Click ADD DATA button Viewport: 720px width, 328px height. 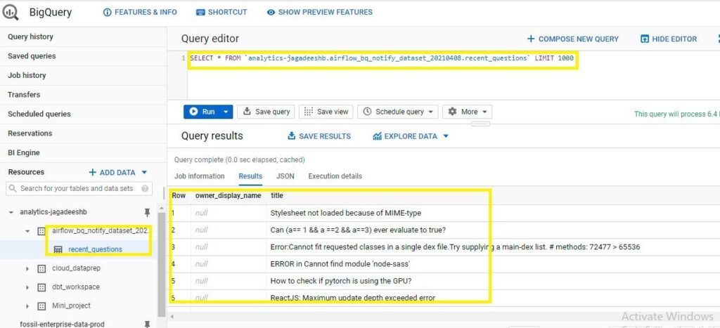(112, 173)
